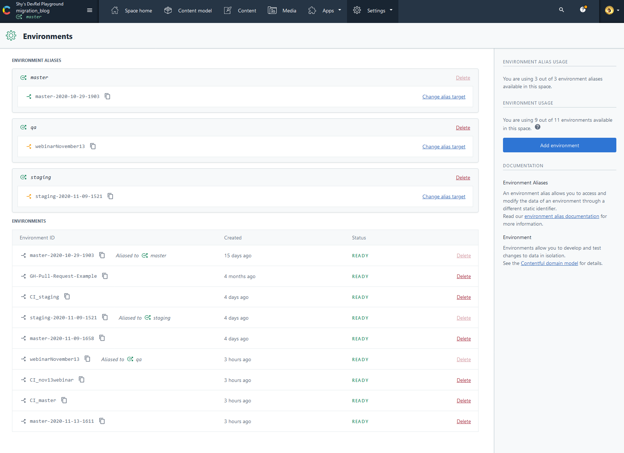This screenshot has width=624, height=453.
Task: Copy the webinarNovember13 ID in the qa alias
Action: click(x=93, y=146)
